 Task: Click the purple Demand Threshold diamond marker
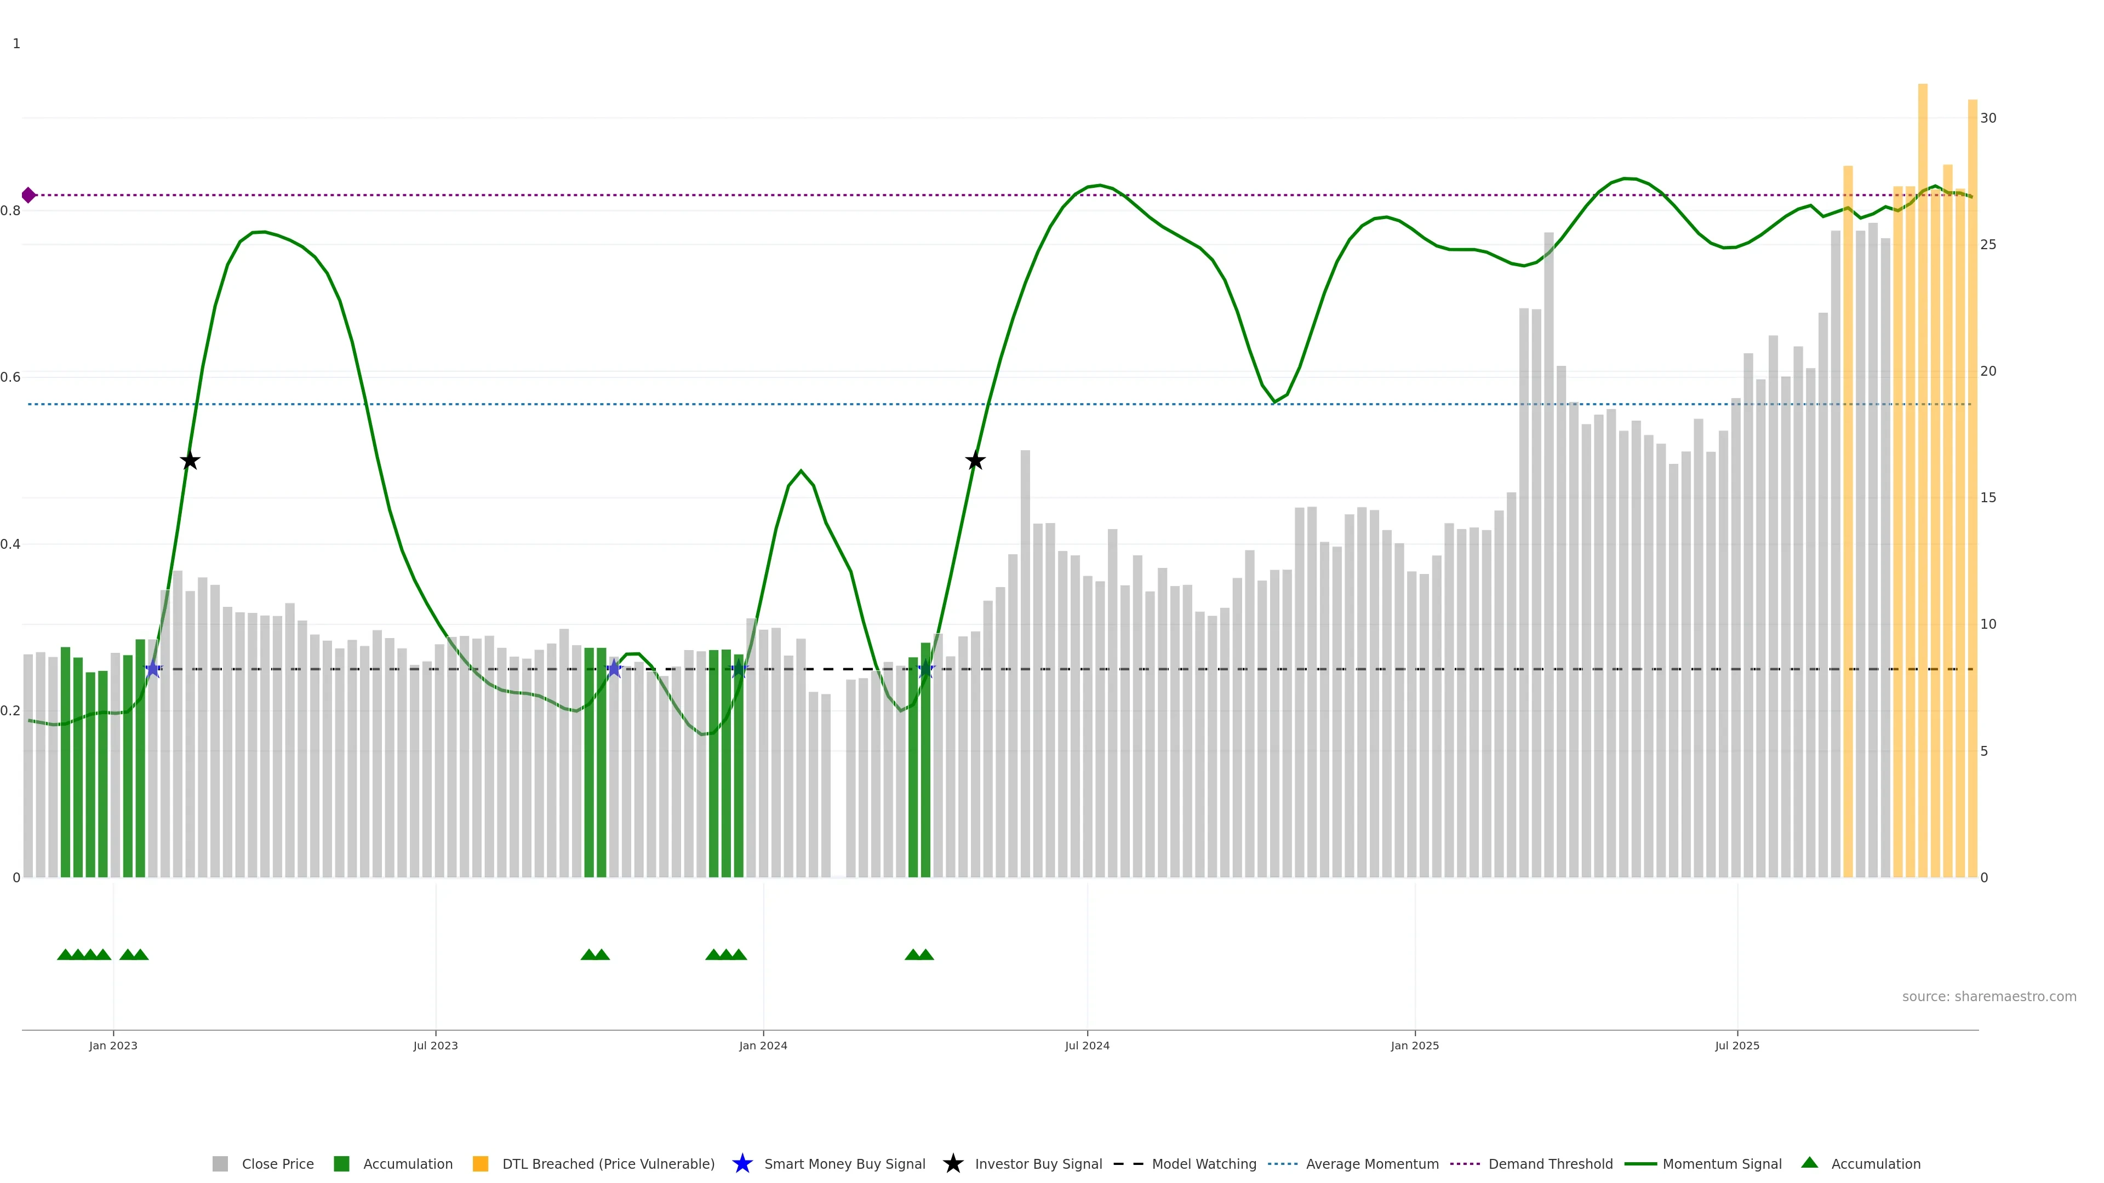click(x=28, y=195)
